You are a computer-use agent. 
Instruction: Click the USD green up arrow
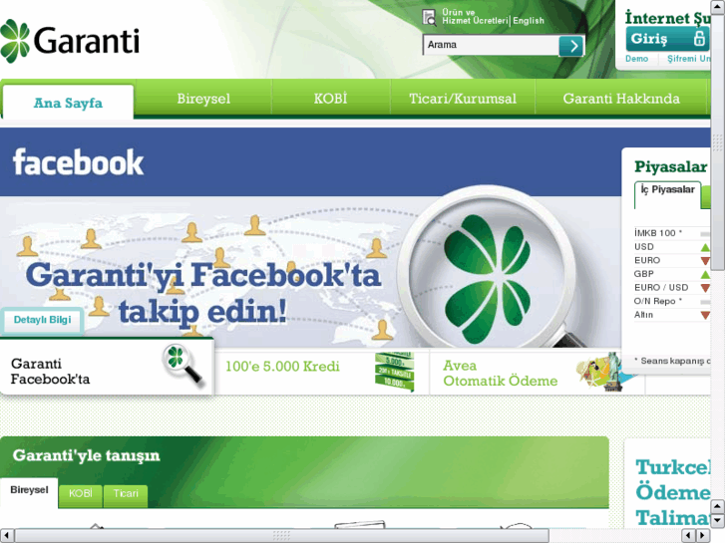coord(705,247)
